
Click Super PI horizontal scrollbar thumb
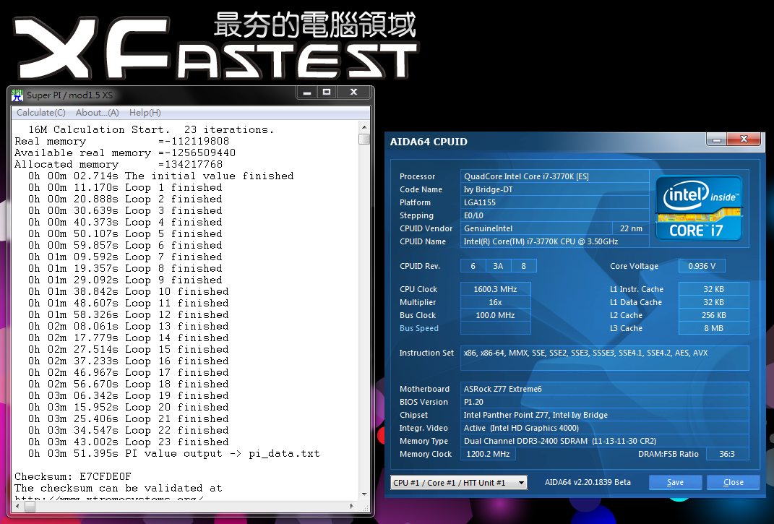(29, 507)
